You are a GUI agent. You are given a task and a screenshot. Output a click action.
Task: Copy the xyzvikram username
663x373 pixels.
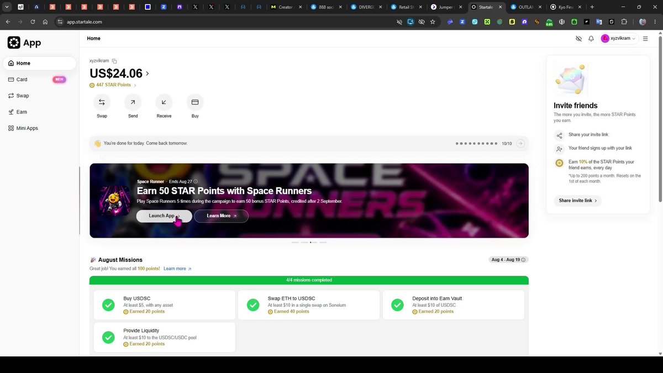114,61
